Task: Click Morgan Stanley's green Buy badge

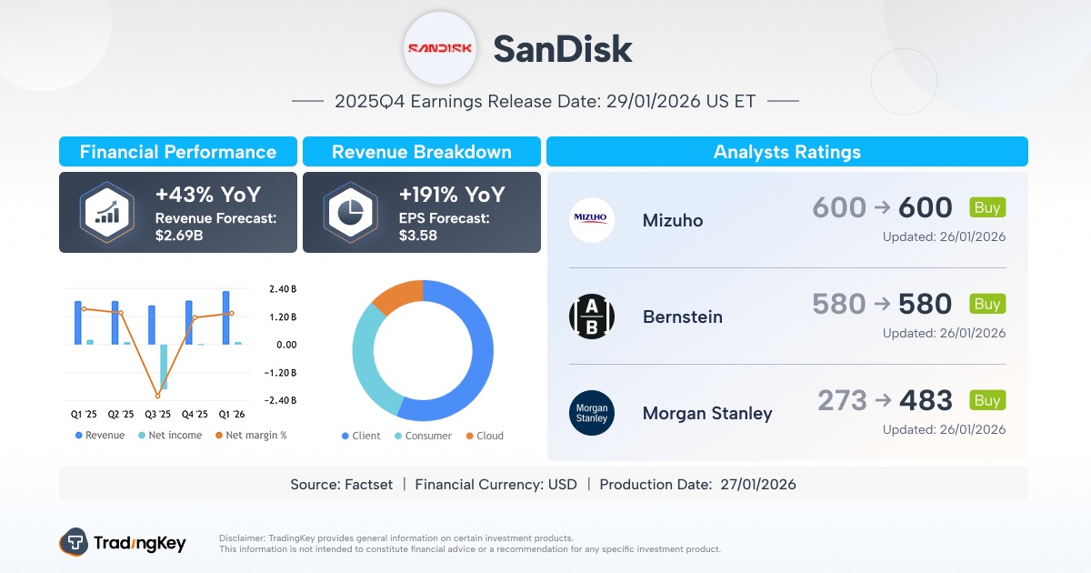Action: click(987, 400)
